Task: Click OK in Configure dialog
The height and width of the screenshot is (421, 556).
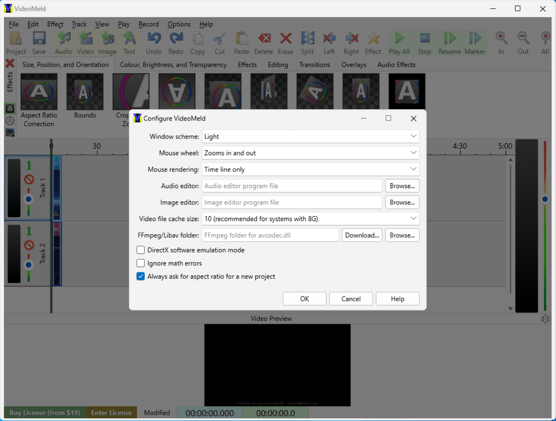Action: point(305,299)
